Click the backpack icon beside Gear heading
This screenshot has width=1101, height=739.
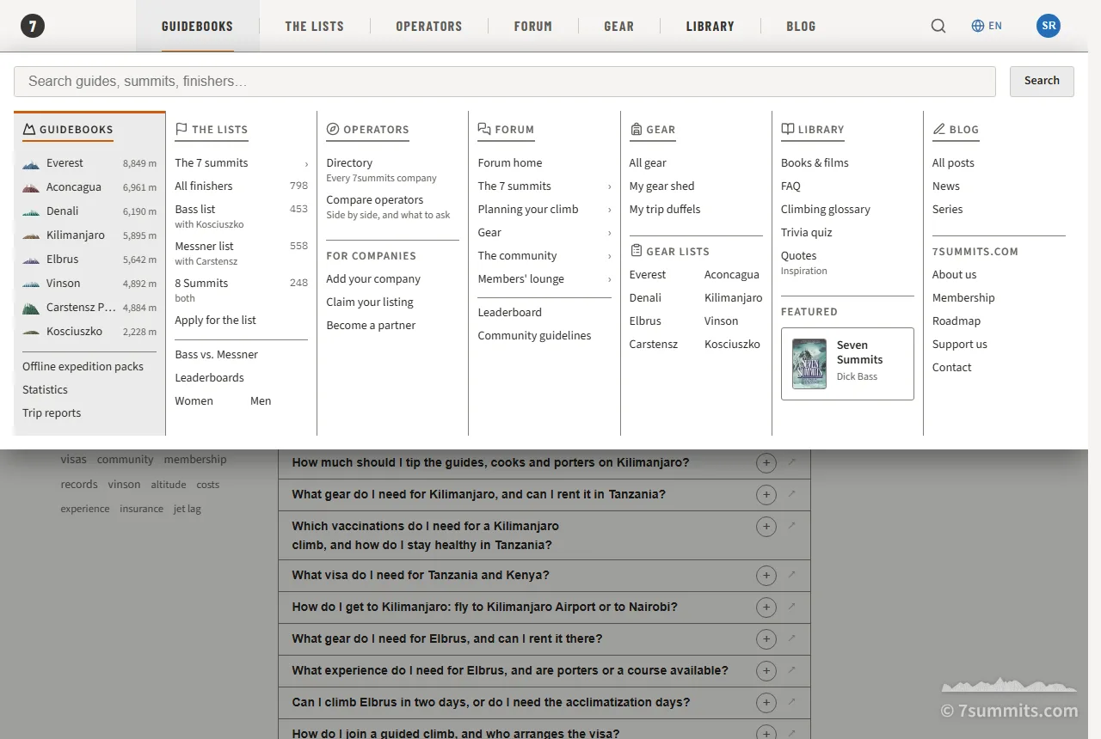[x=636, y=130]
